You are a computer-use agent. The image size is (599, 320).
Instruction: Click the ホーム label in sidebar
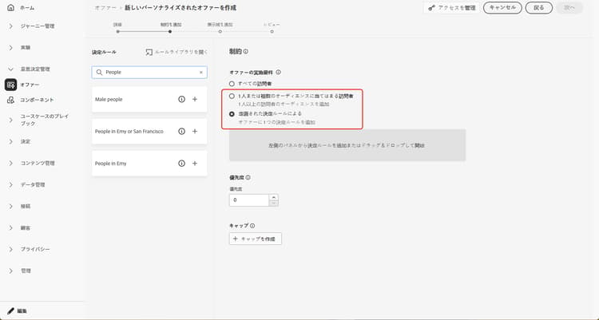(x=27, y=8)
